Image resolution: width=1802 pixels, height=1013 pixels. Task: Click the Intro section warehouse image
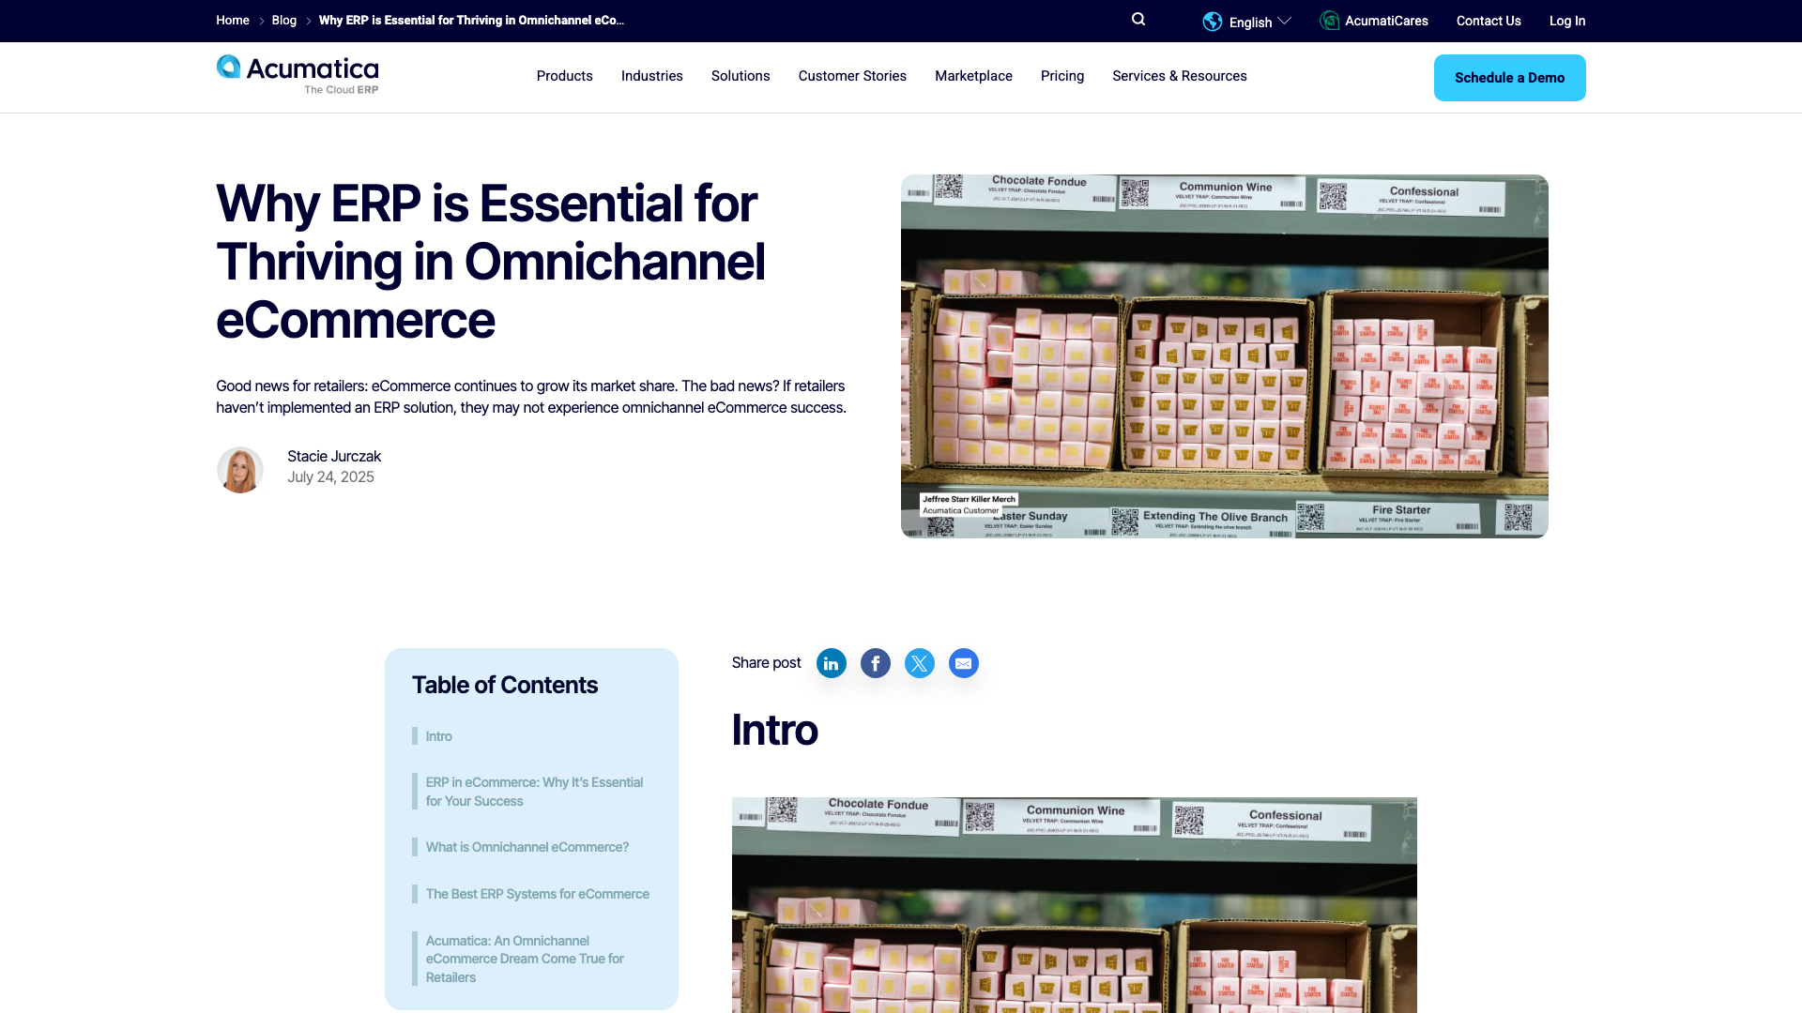click(x=1075, y=905)
